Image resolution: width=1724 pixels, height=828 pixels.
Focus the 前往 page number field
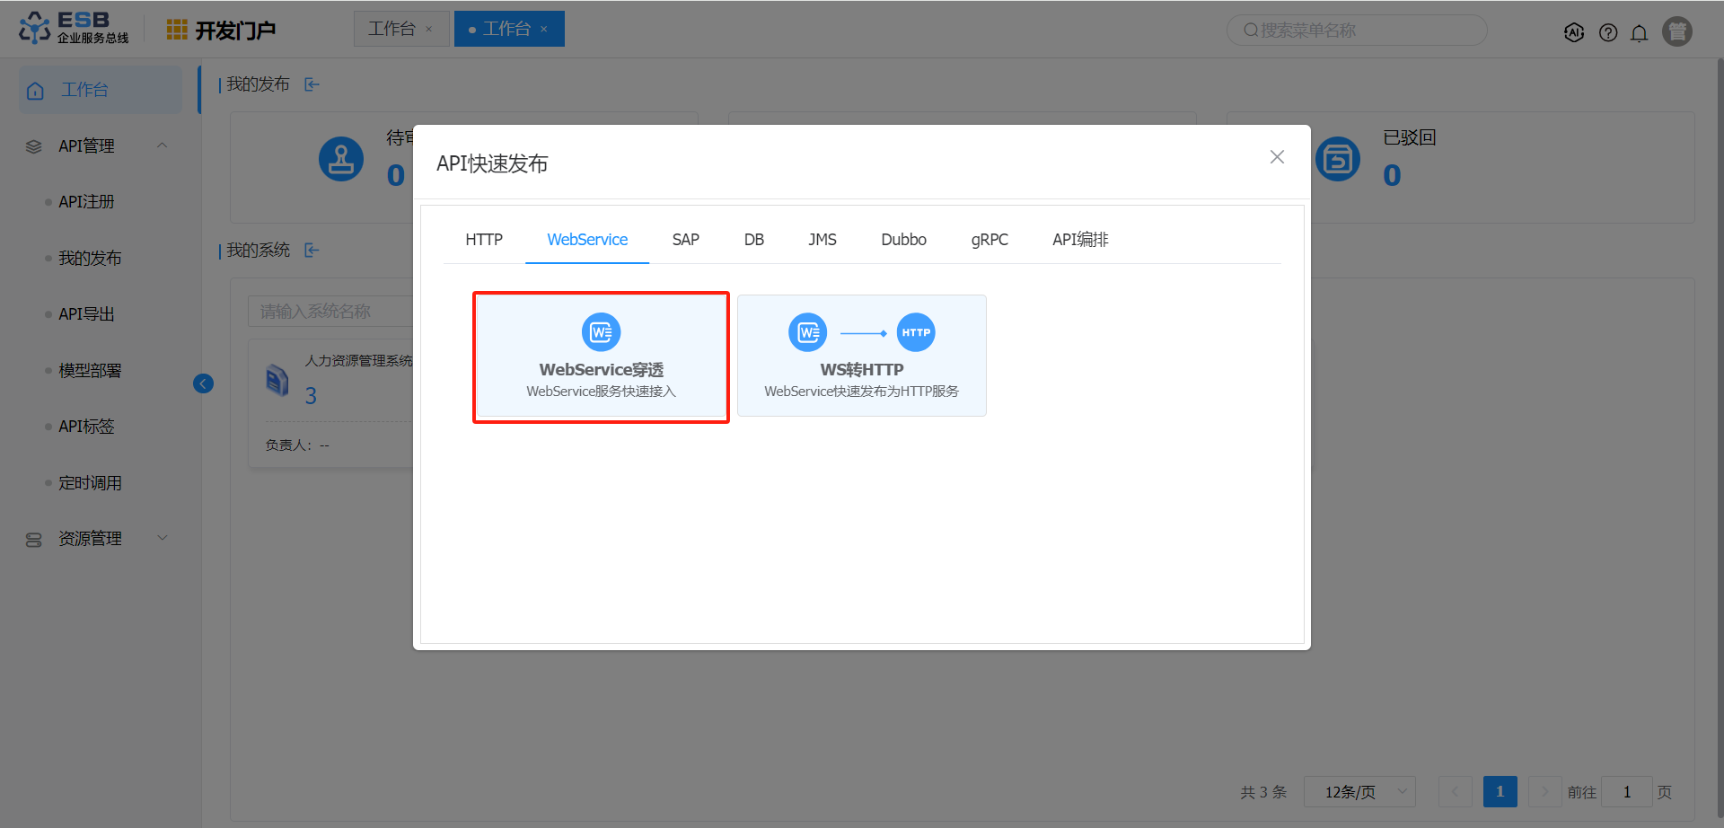[x=1626, y=792]
